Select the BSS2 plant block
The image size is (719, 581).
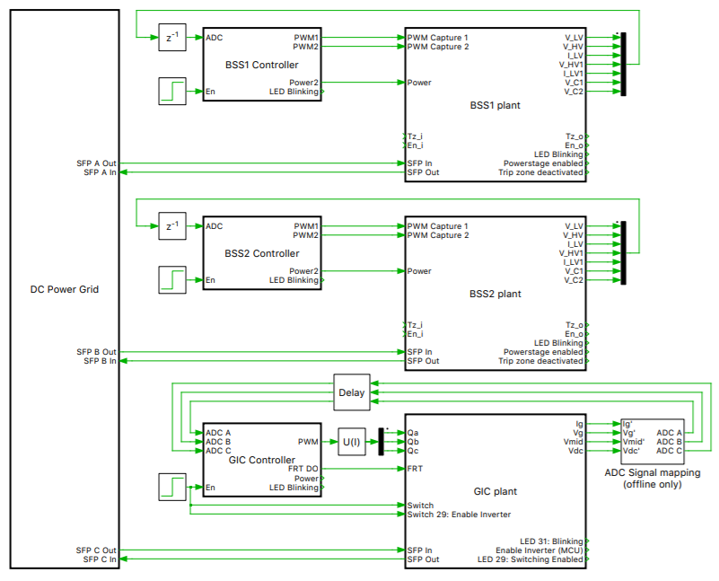pos(494,293)
